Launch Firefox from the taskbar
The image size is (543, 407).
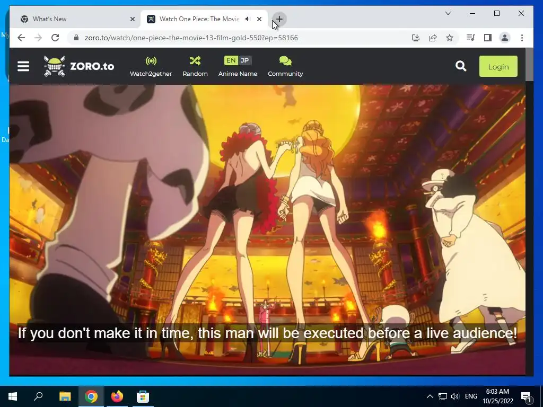[117, 396]
